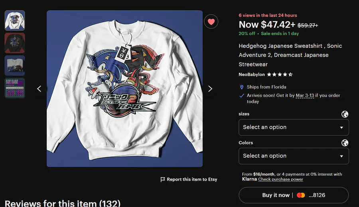Click the Check purchase power link
The image size is (359, 207).
[280, 179]
